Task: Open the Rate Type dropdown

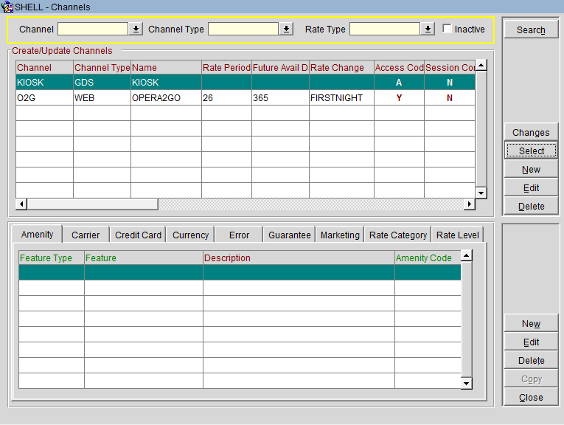Action: pyautogui.click(x=428, y=30)
